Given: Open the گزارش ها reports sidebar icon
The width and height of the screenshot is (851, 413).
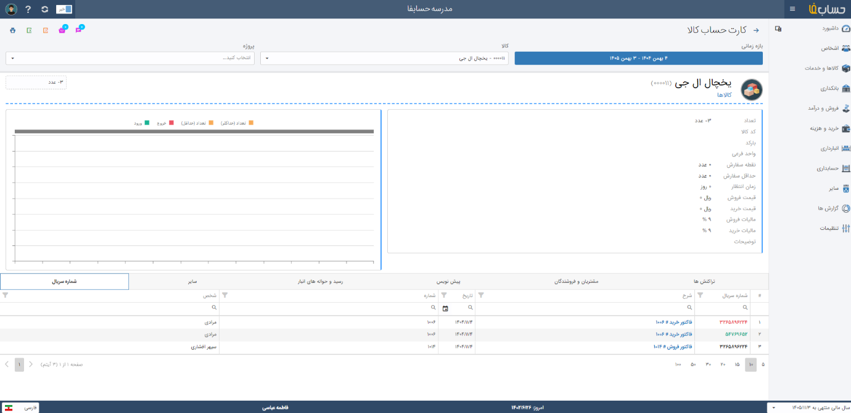Looking at the screenshot, I should click(845, 208).
